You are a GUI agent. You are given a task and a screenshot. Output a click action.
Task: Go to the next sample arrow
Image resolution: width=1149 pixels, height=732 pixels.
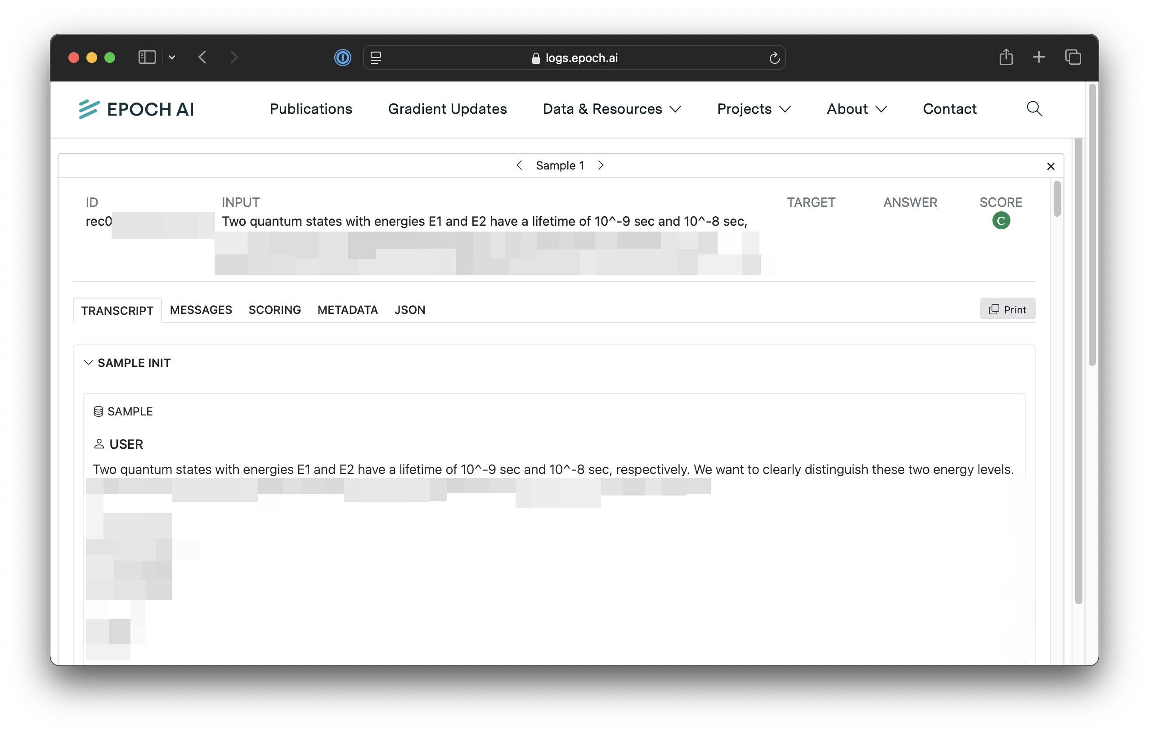click(601, 165)
